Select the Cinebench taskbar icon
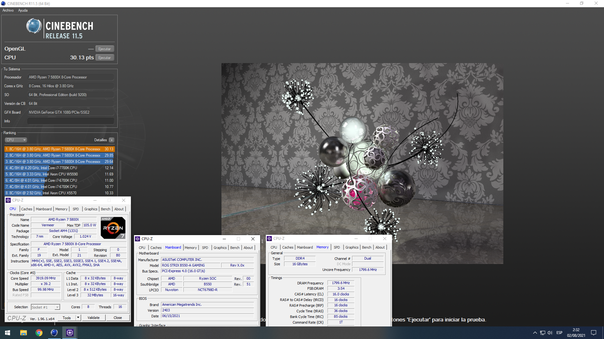Image resolution: width=604 pixels, height=339 pixels. [54, 333]
